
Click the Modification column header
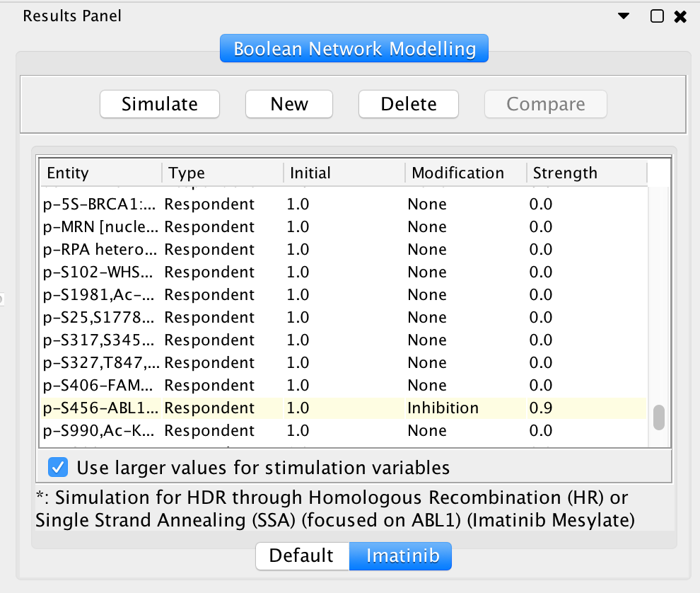tap(466, 173)
